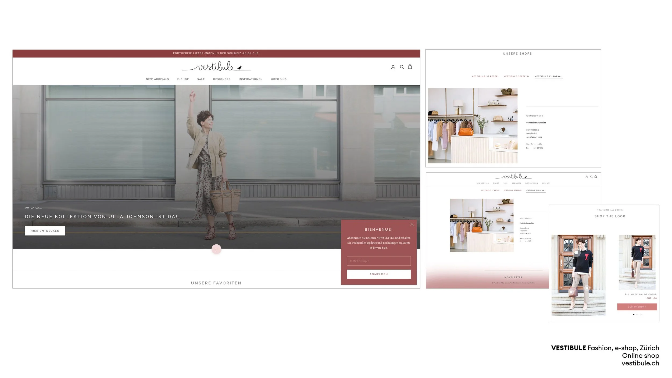Open DESIGNERS in main navigation
The image size is (672, 378).
[x=222, y=79]
